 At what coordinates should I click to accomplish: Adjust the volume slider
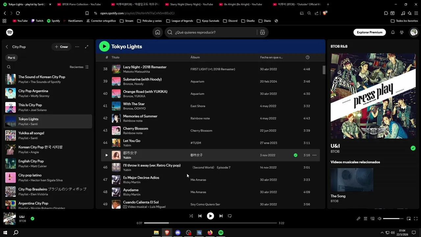[x=393, y=219]
